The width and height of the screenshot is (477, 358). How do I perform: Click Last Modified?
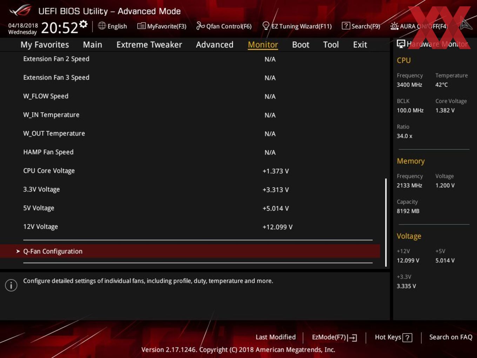(x=275, y=337)
